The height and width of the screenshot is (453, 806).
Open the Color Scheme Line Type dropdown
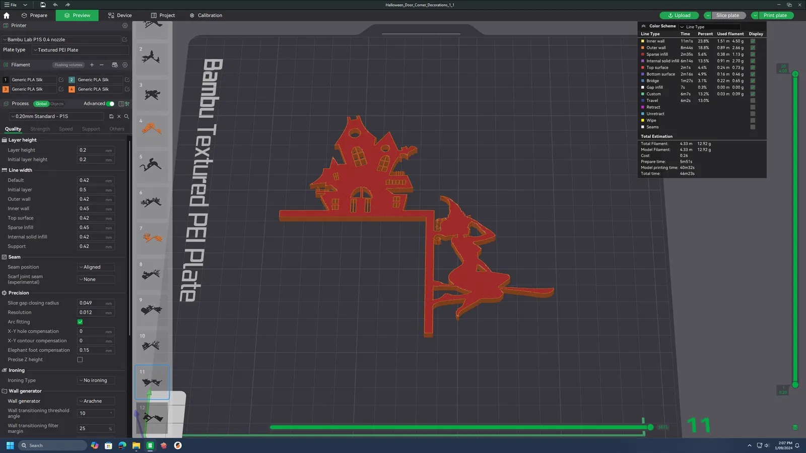709,27
